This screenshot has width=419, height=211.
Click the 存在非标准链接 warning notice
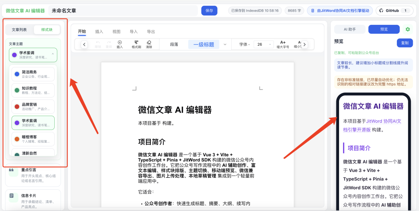(373, 82)
